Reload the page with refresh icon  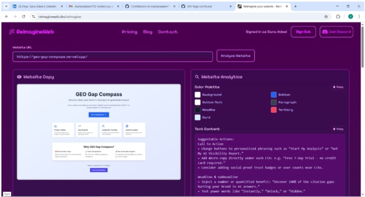(x=23, y=17)
